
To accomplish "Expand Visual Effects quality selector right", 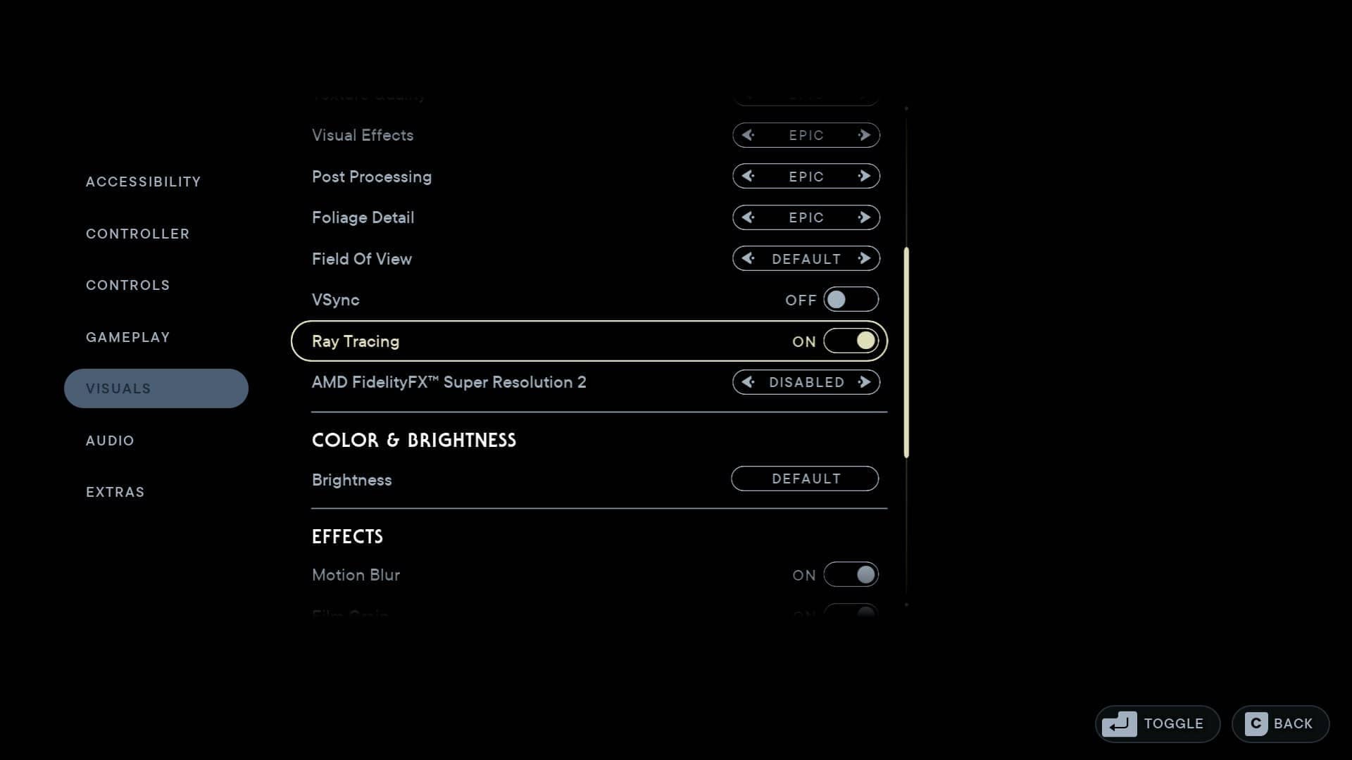I will point(863,136).
